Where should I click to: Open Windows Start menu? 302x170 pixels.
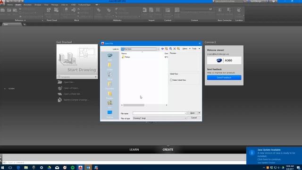point(2,168)
